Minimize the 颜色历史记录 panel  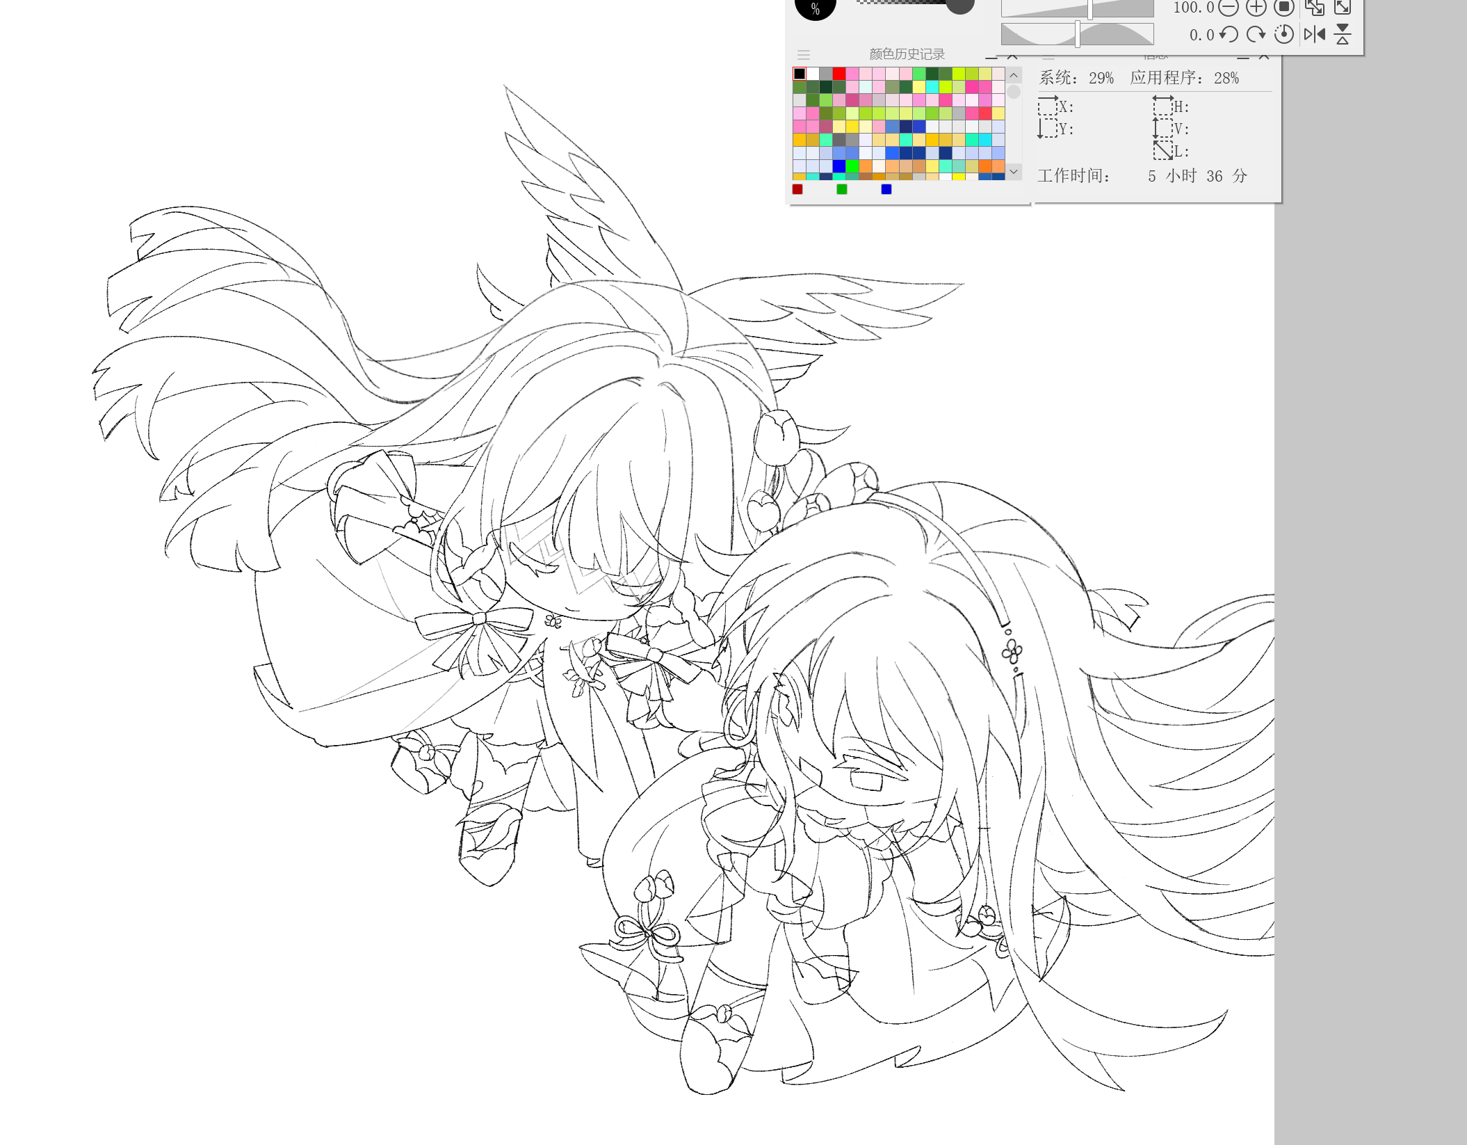(x=991, y=56)
